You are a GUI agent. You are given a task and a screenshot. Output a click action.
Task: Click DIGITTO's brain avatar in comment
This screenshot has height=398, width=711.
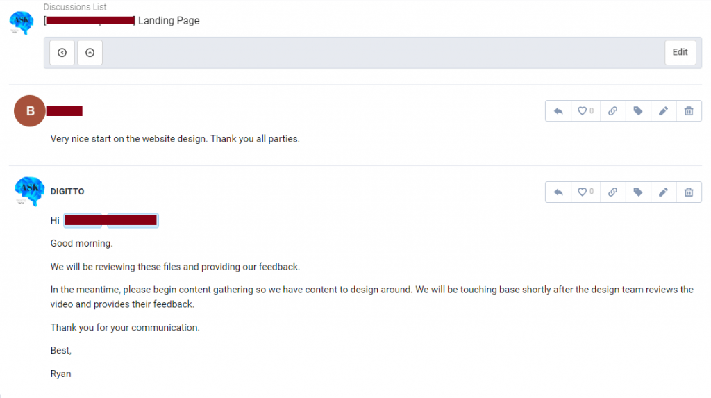tap(29, 191)
